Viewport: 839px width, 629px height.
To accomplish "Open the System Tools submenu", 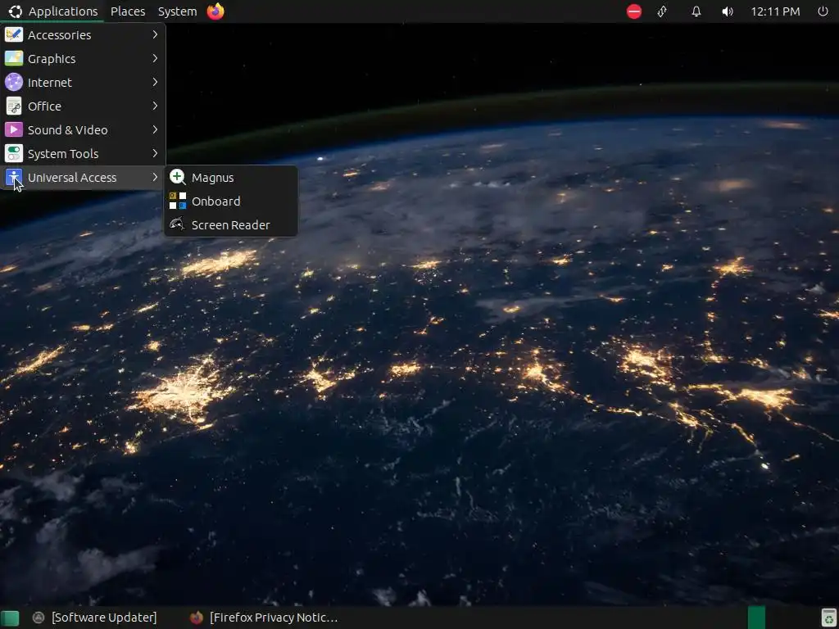I will 83,153.
